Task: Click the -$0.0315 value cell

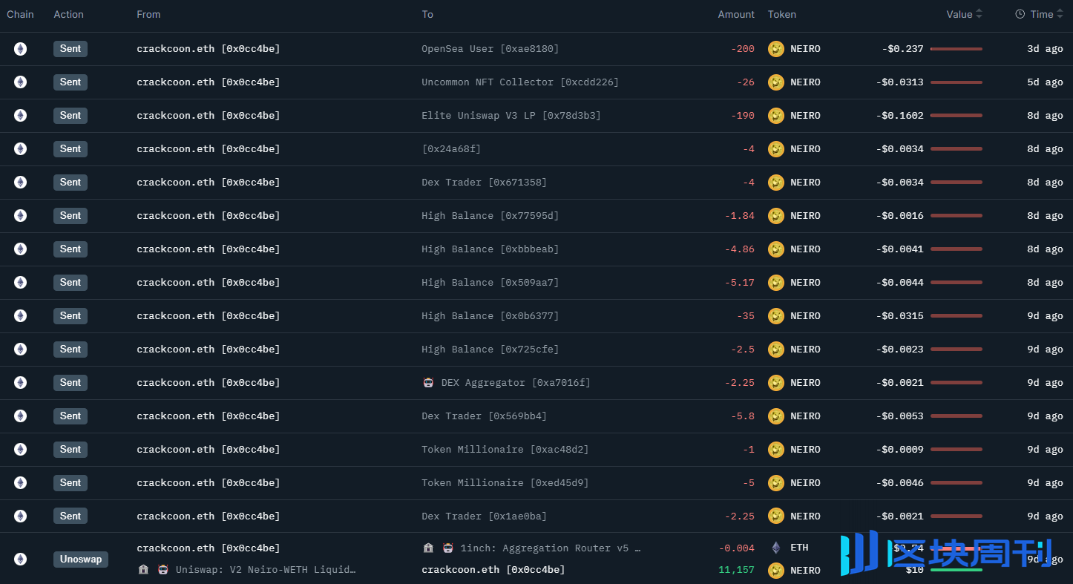Action: [x=899, y=316]
